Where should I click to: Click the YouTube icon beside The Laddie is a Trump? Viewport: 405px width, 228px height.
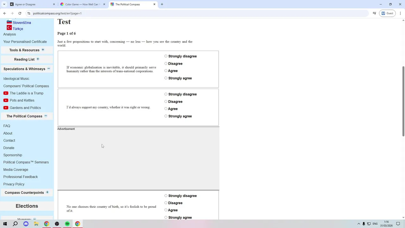6,93
